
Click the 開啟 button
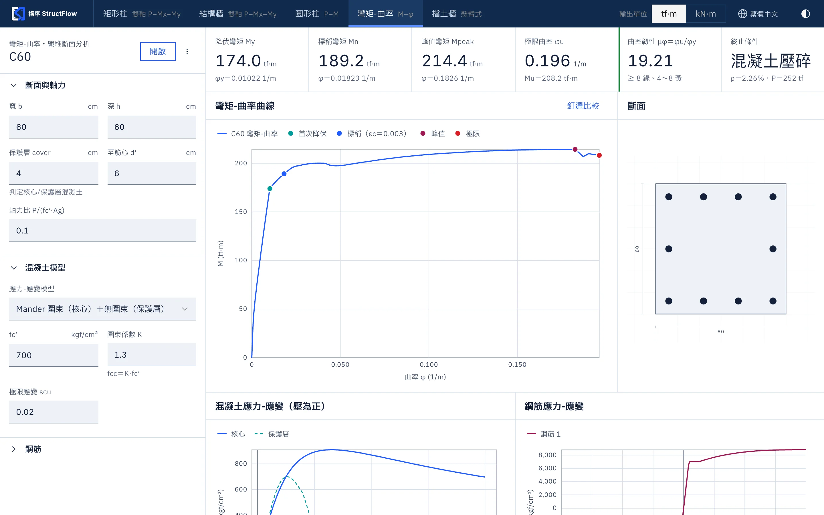point(158,51)
